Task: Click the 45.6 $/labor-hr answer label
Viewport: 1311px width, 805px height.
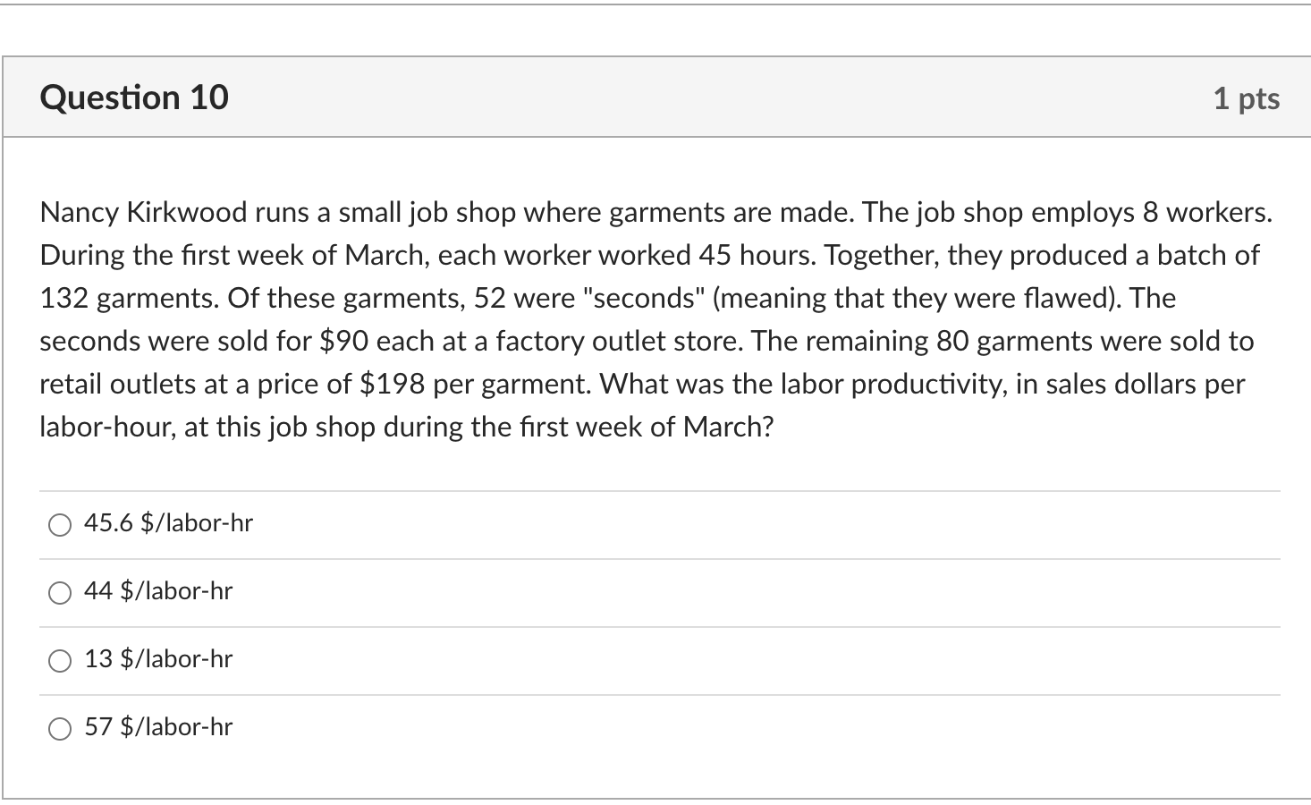Action: click(168, 523)
